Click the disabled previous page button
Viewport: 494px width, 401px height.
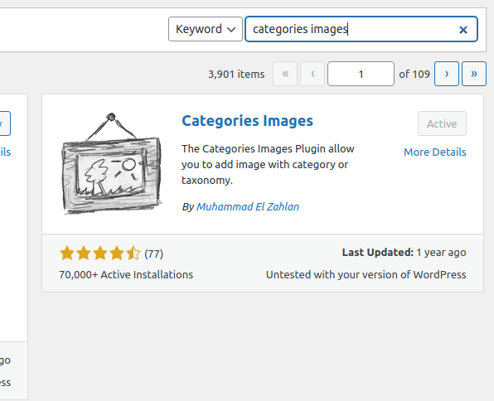312,74
